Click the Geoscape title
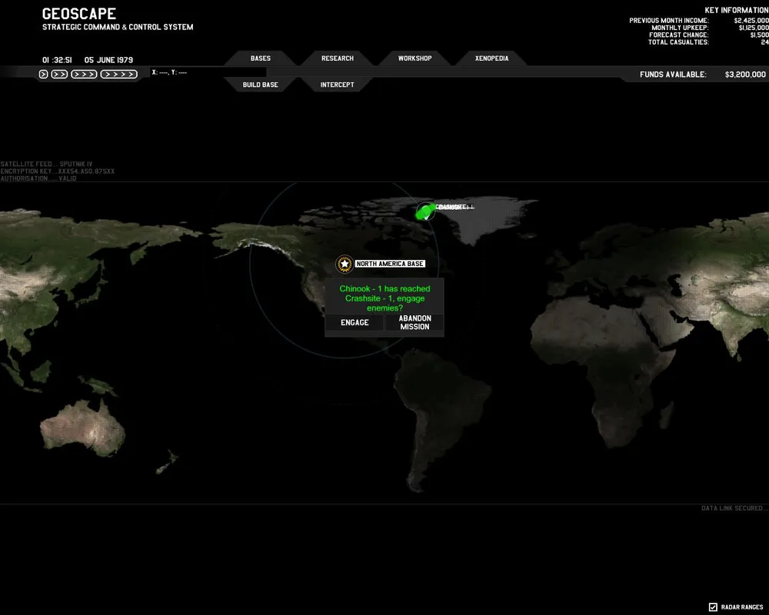The image size is (769, 615). (79, 14)
